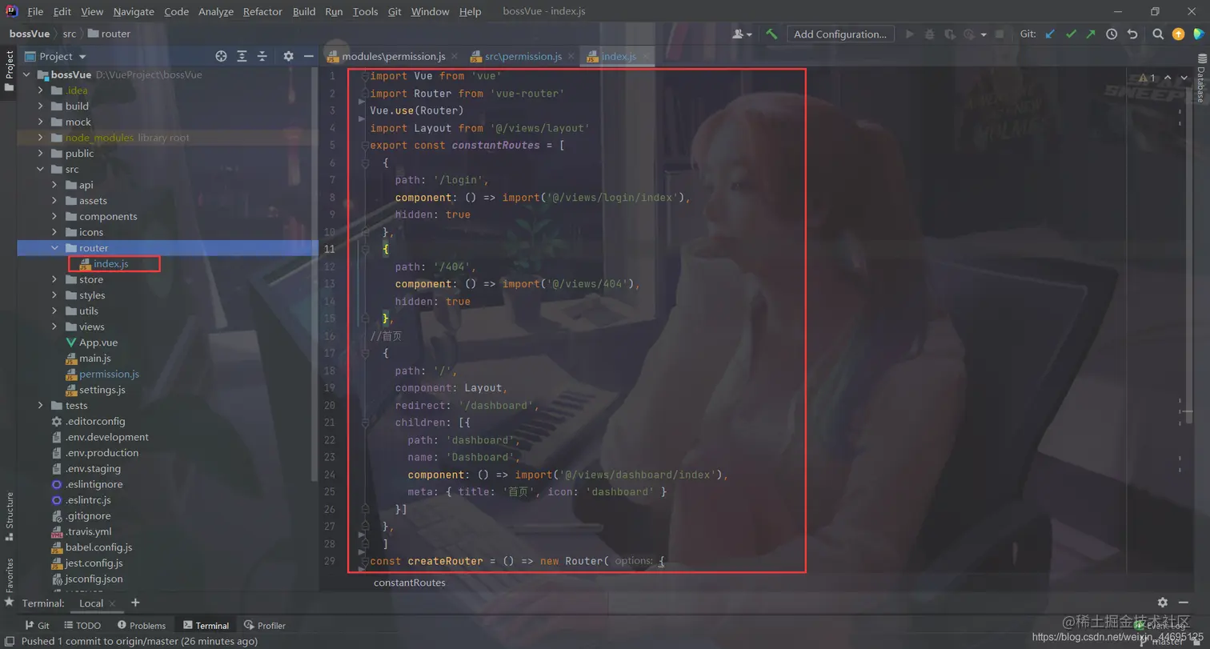This screenshot has width=1210, height=649.
Task: Expand the build folder
Action: [41, 106]
